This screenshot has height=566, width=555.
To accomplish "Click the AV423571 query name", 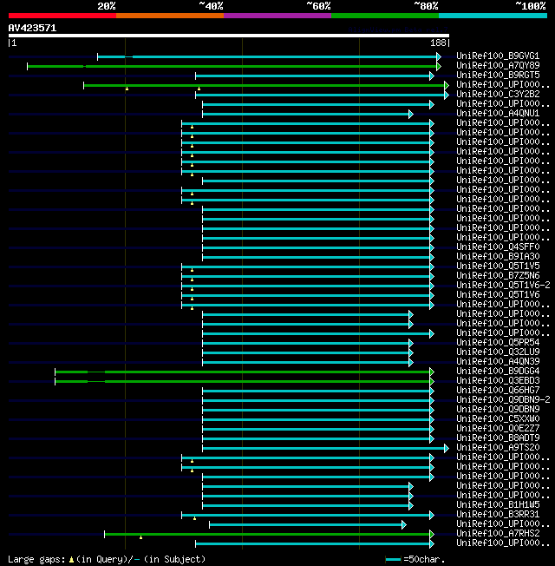I will pos(32,28).
